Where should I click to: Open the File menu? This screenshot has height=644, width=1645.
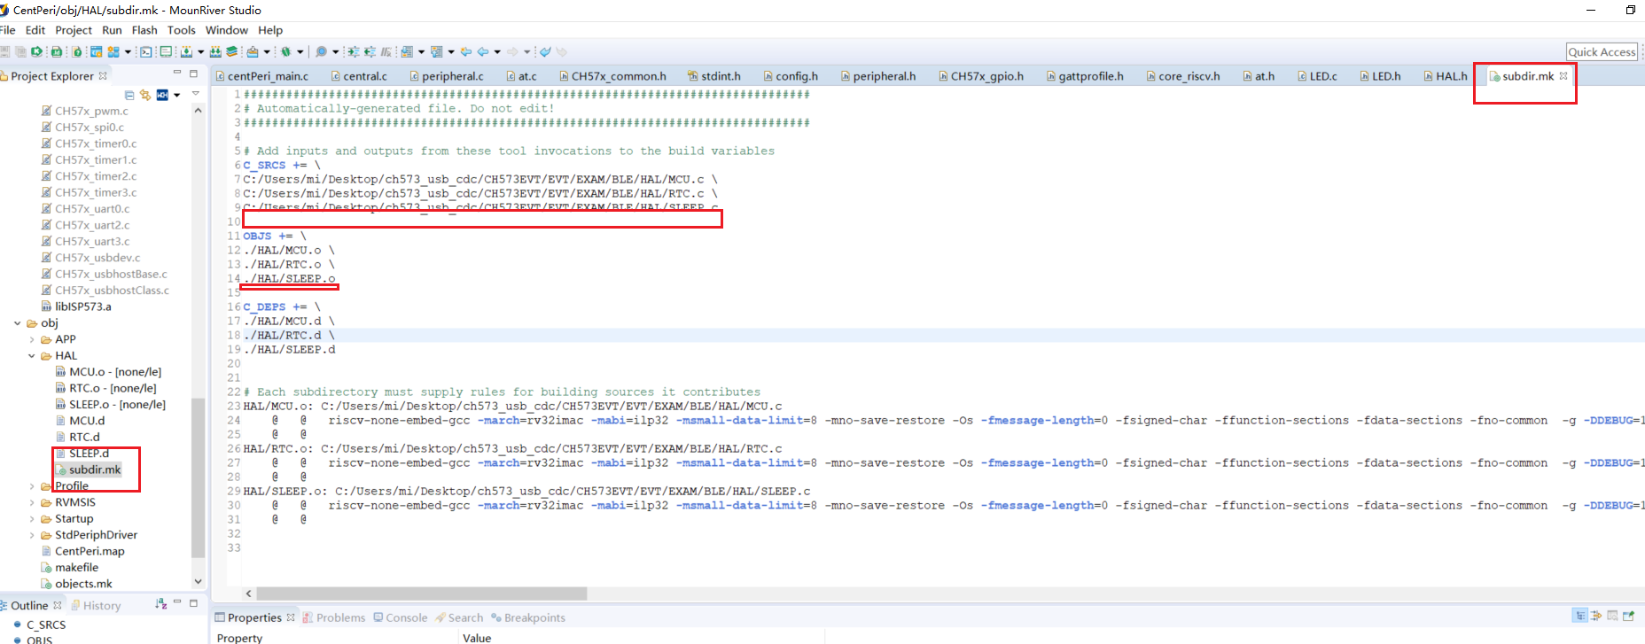pos(7,30)
